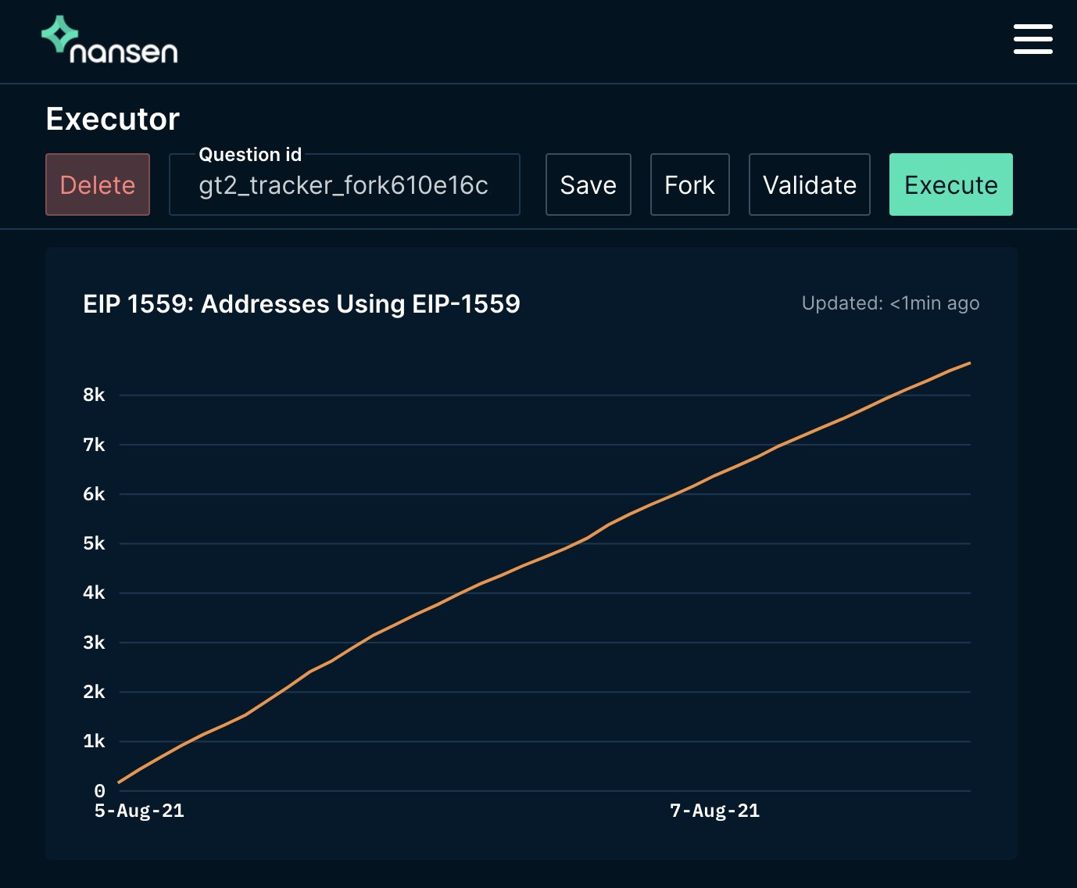Click the 8k y-axis label
1077x888 pixels.
(x=94, y=395)
